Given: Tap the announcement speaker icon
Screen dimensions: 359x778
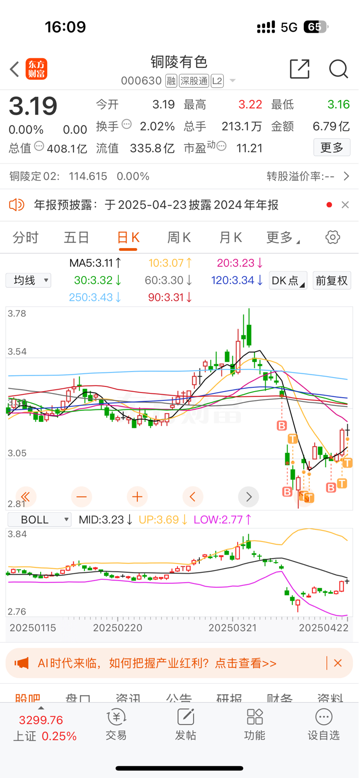Looking at the screenshot, I should (16, 205).
